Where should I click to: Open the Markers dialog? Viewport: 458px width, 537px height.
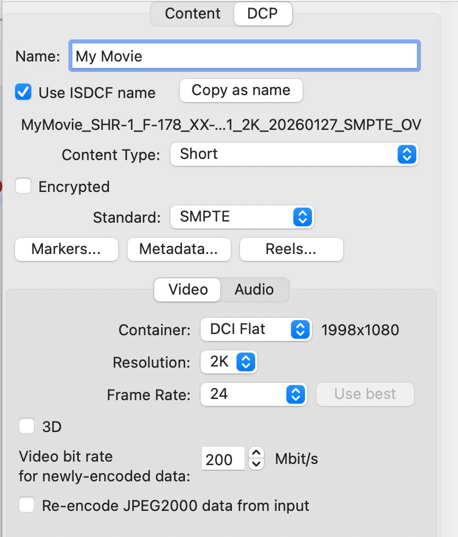pyautogui.click(x=66, y=249)
